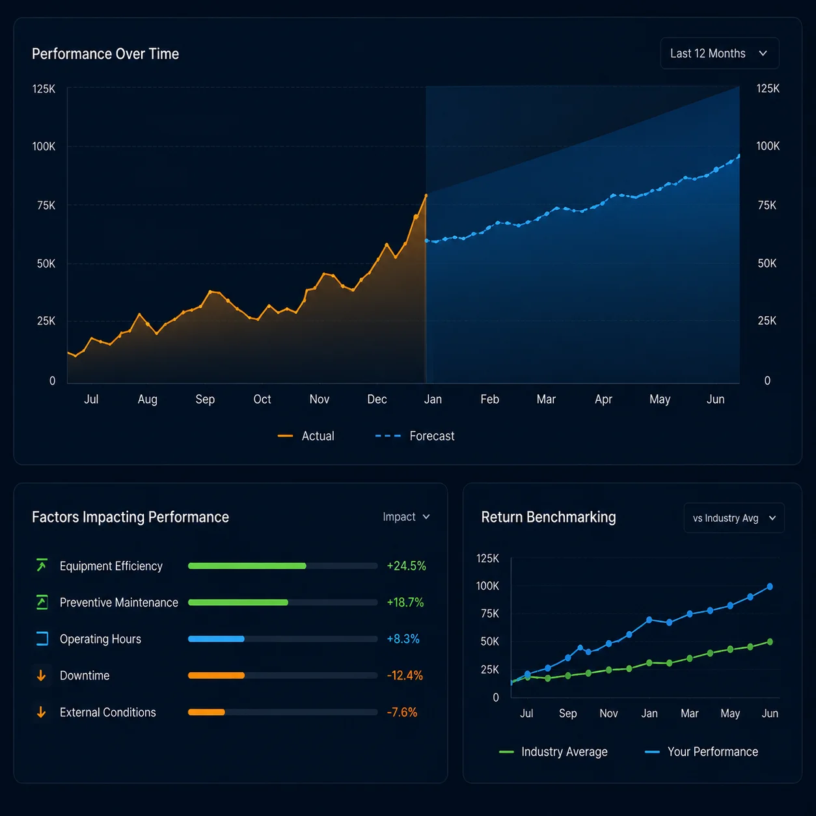
Task: Expand the Impact sort dropdown
Action: (x=407, y=517)
